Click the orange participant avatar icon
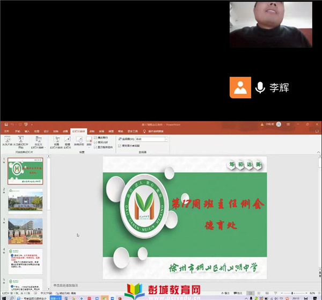This screenshot has height=300, width=322. click(240, 87)
